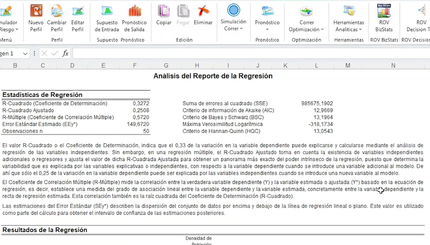Click the Akaike AIC value 12,9669

pyautogui.click(x=323, y=110)
